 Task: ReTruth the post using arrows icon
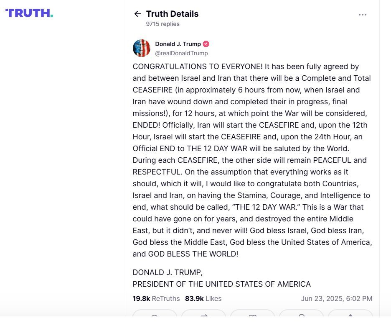(x=204, y=313)
